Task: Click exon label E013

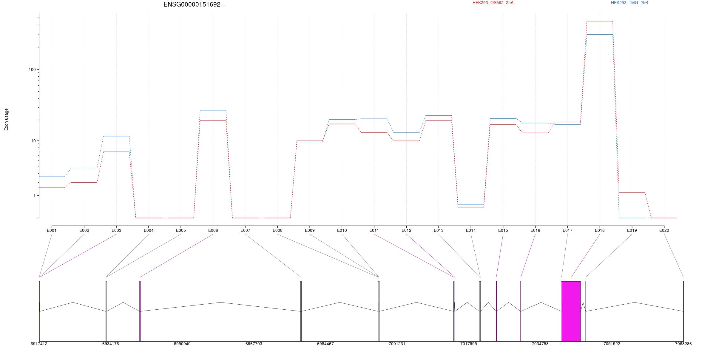Action: point(439,230)
